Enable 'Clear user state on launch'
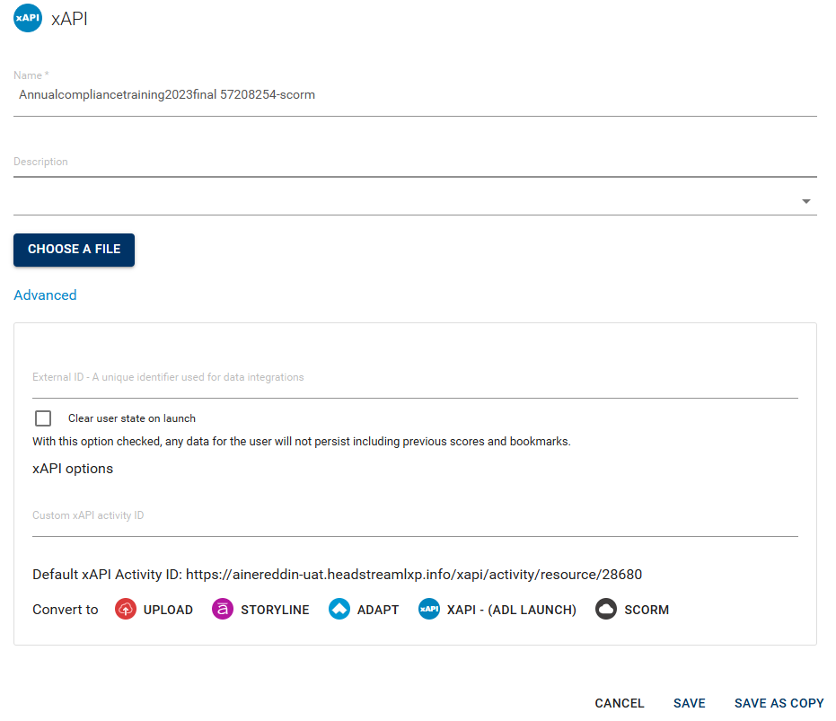 (42, 418)
